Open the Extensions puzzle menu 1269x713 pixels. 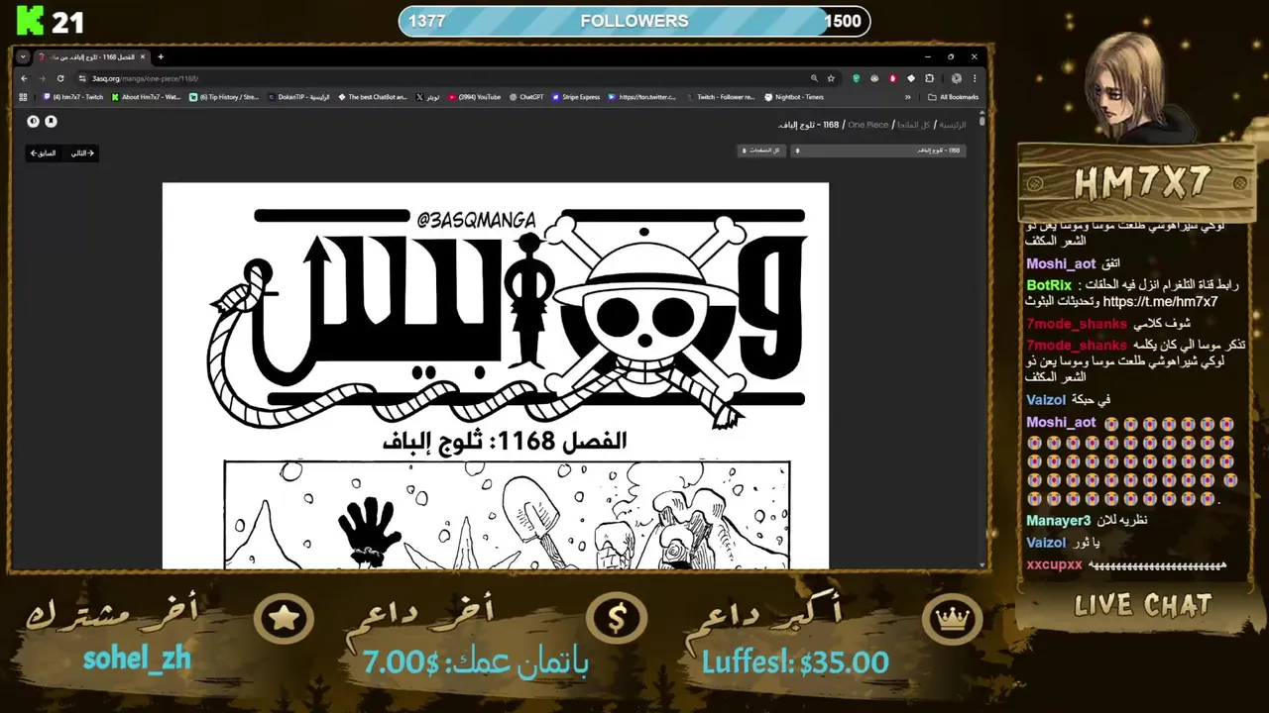click(x=930, y=78)
